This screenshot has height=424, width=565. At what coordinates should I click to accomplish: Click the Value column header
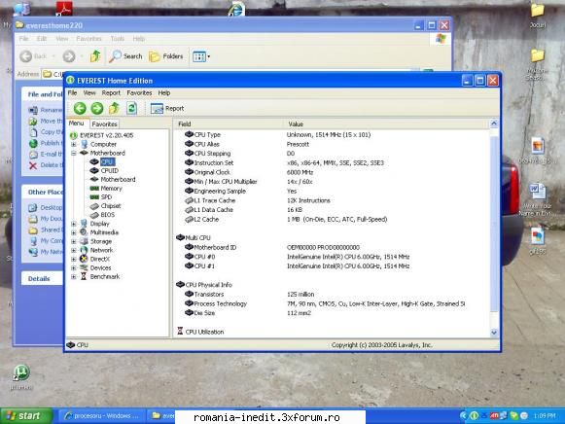point(386,124)
